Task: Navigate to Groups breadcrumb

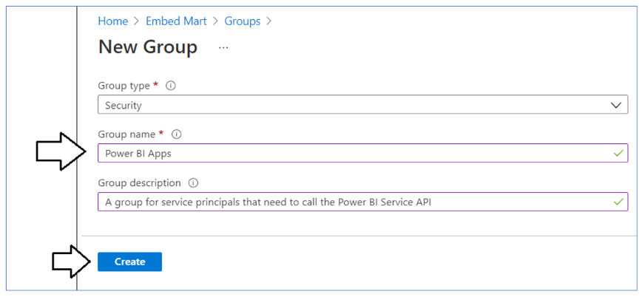Action: (243, 21)
